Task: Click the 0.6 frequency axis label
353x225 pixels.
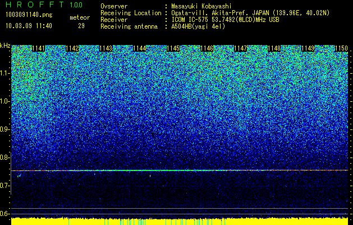Action: (4, 214)
